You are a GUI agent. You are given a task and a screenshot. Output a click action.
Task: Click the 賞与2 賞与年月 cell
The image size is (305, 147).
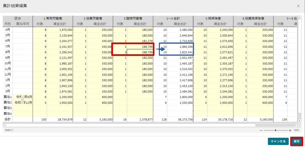coord(23,102)
